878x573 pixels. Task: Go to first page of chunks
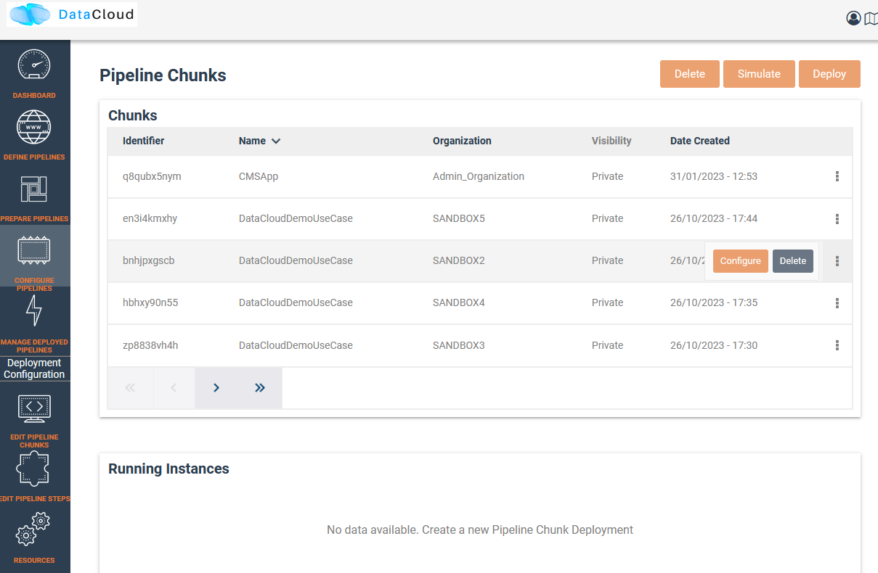(131, 388)
